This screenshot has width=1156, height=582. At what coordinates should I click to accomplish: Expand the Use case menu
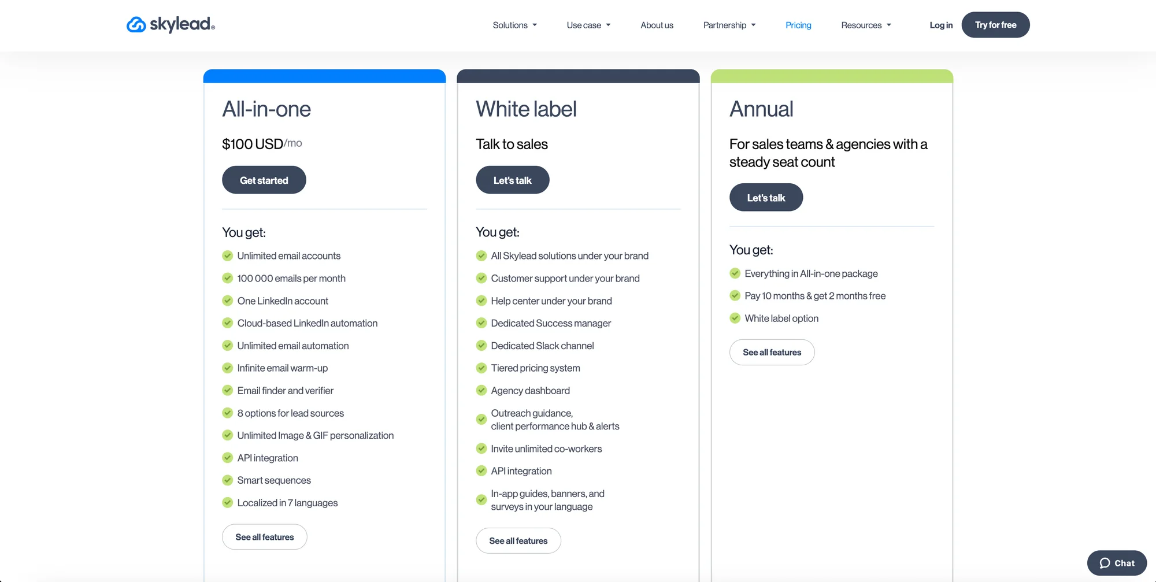588,25
